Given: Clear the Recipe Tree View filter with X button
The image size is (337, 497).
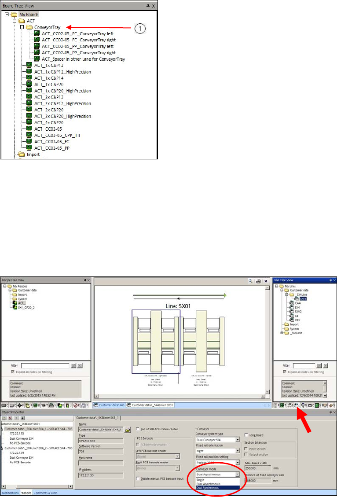Looking at the screenshot, I should point(80,365).
